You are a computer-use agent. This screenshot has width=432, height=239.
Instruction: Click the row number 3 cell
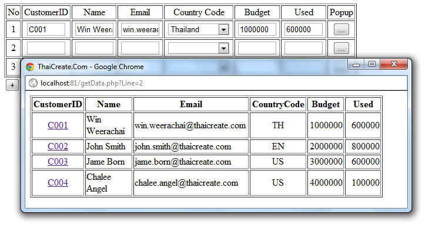13,66
